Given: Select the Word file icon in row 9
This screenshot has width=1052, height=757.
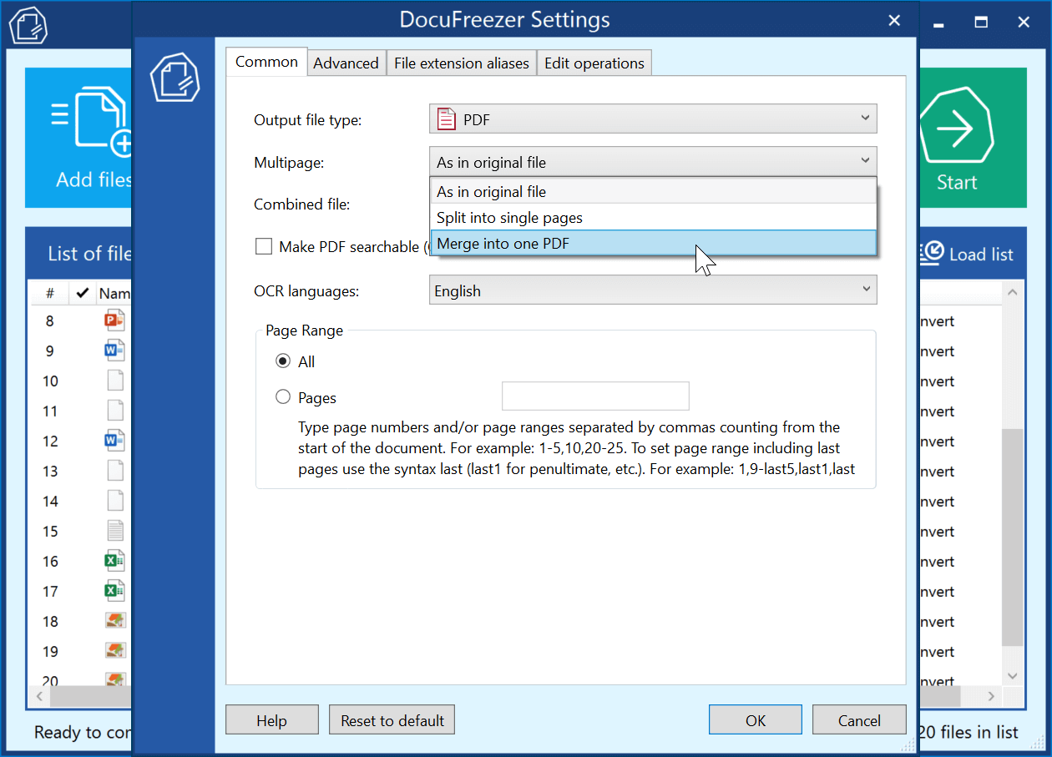Looking at the screenshot, I should (x=114, y=351).
